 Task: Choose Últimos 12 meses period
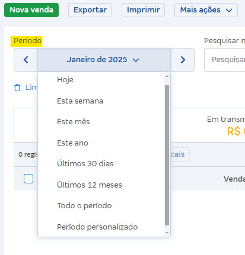tap(101, 185)
